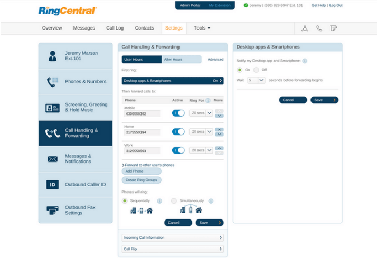The height and width of the screenshot is (258, 377).
Task: Click the Get Help link
Action: [x=318, y=5]
